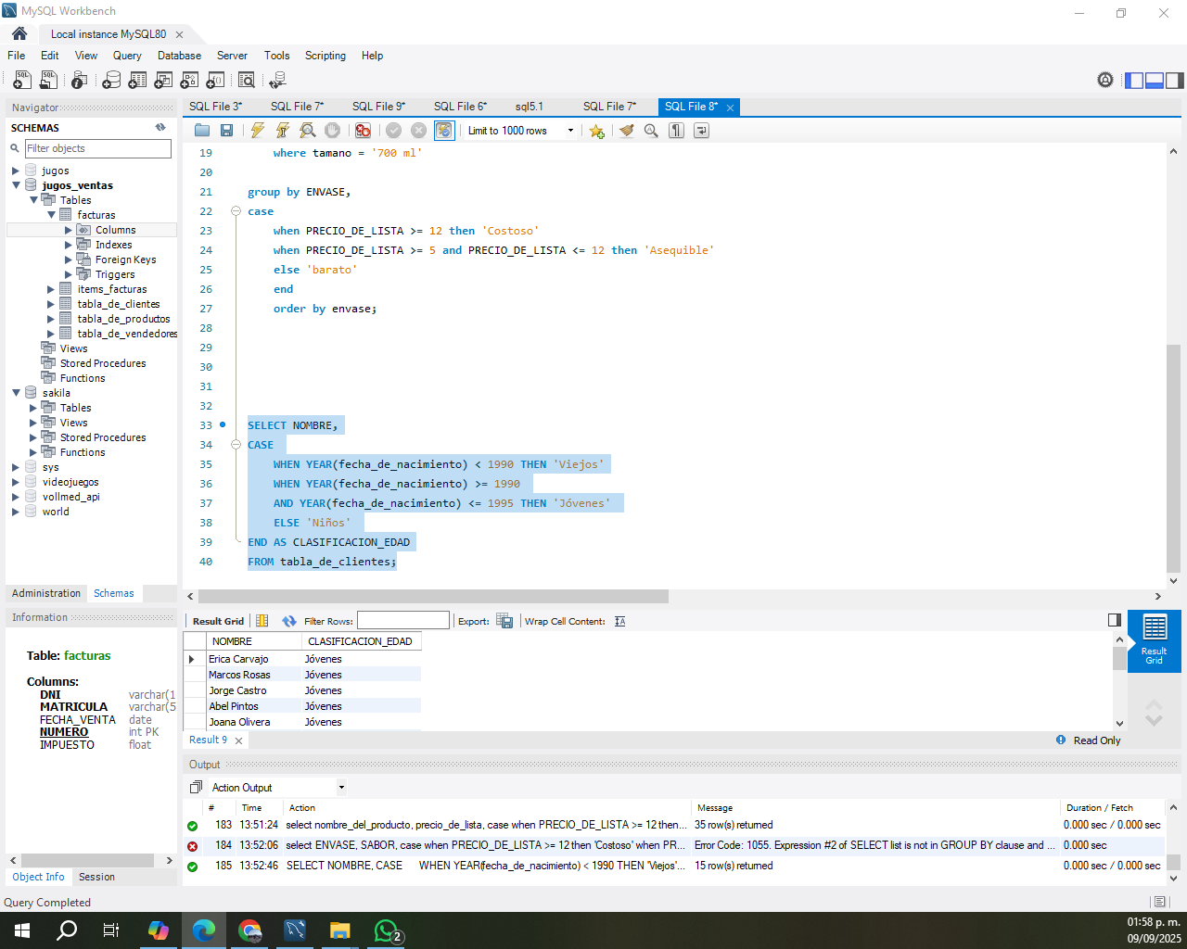Toggle the bottom output panel visibility
Screen dimensions: 1187x949
point(1155,81)
